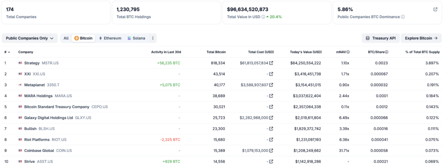Click the 31.71x mNAV value
Screen dimensions: 445x165
344,151
